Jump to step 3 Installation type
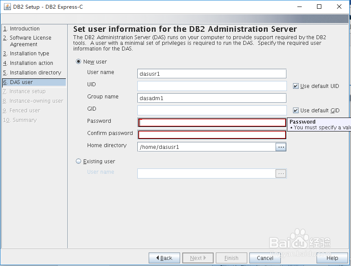351x266 pixels. 26,54
